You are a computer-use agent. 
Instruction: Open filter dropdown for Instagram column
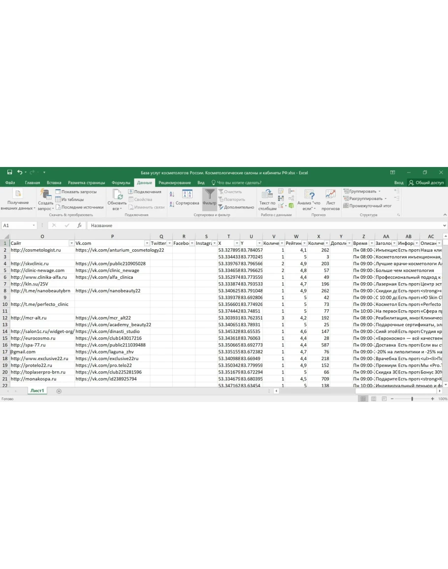coord(214,243)
